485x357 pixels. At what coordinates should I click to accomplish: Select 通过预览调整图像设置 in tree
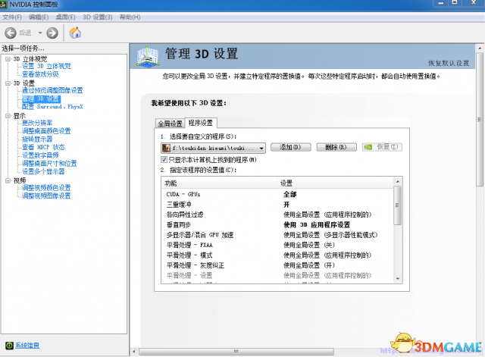tap(52, 90)
